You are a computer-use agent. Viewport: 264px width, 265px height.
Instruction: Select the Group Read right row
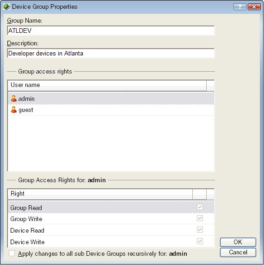(111, 207)
